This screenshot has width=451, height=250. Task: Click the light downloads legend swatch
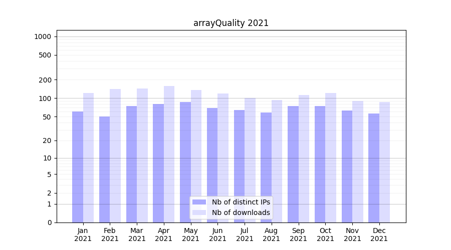(x=199, y=212)
